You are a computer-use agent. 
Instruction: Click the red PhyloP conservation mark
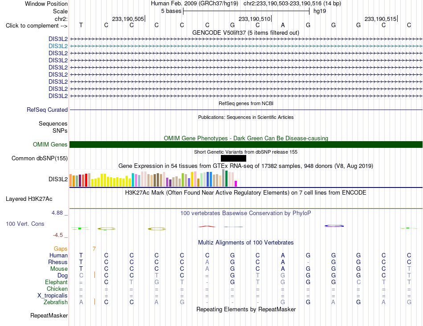click(x=207, y=226)
